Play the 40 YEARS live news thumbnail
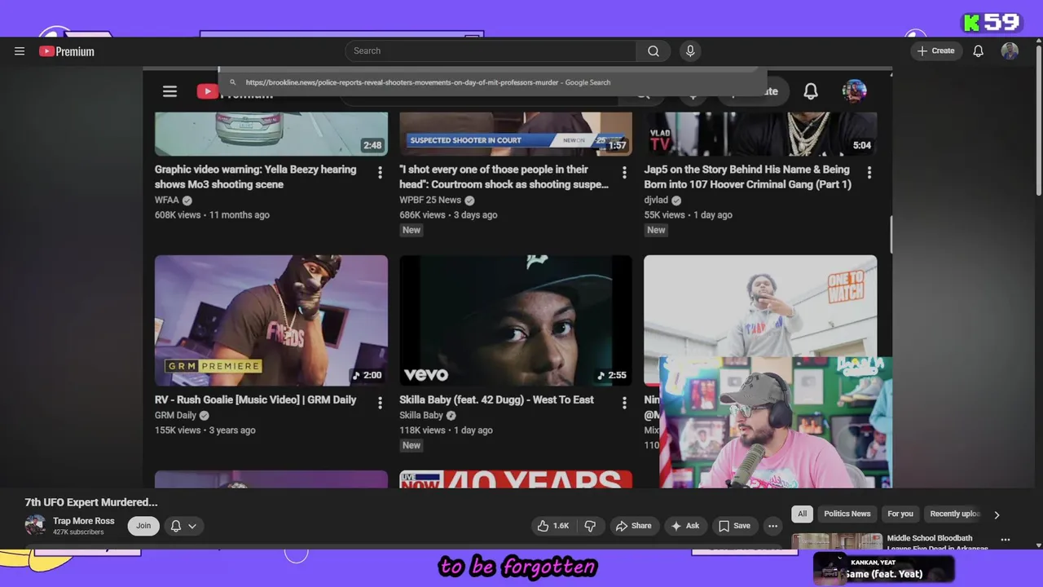The image size is (1043, 587). click(x=516, y=479)
